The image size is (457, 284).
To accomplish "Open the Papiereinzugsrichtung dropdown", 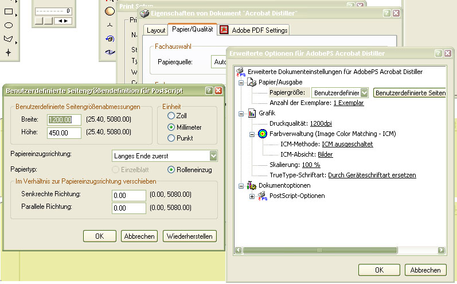I will (x=213, y=156).
